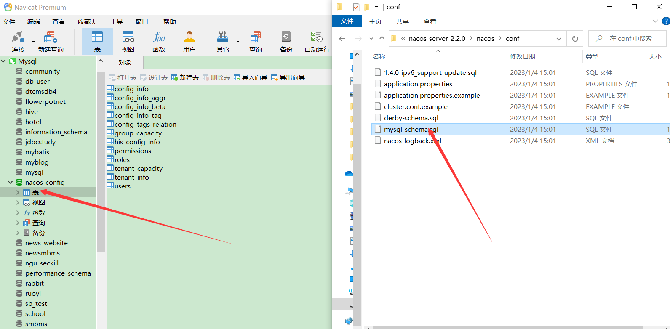Expand the Explorer ribbon chevron
670x329 pixels.
point(655,21)
